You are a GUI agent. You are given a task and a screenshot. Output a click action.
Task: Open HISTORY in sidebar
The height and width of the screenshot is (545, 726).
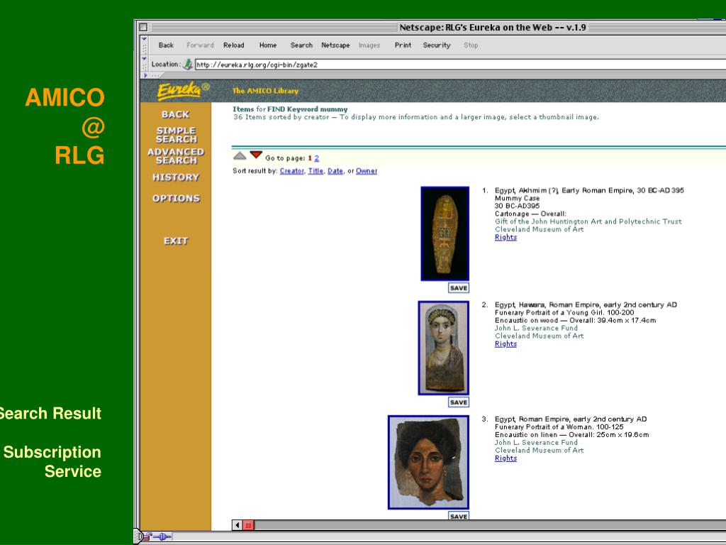click(x=176, y=177)
